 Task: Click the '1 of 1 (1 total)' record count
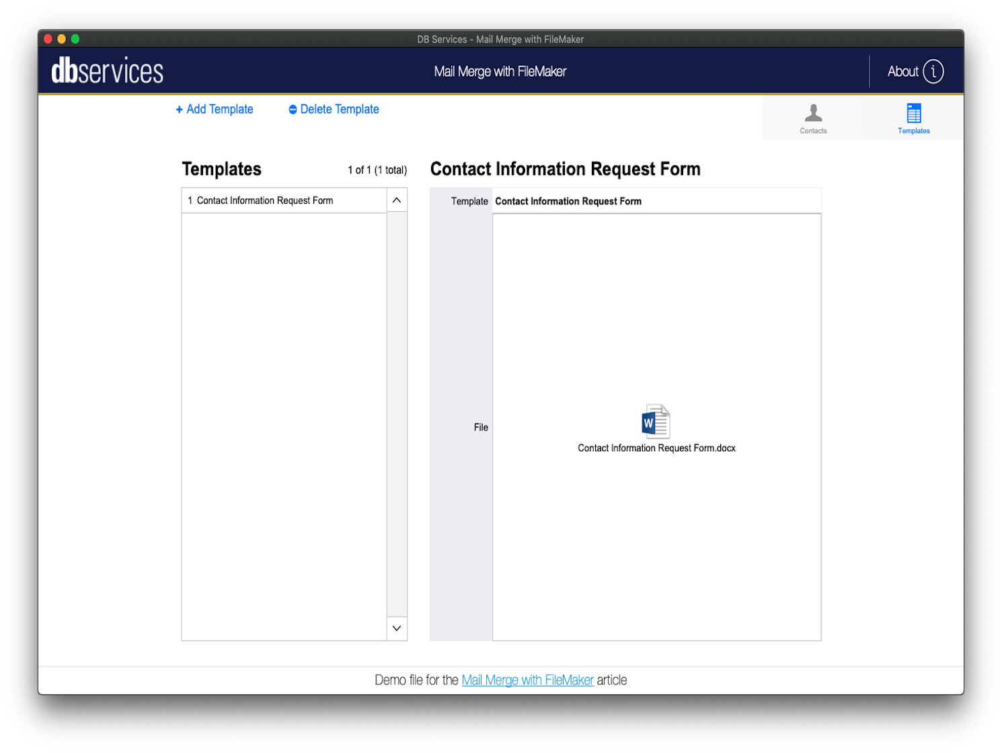[x=377, y=170]
